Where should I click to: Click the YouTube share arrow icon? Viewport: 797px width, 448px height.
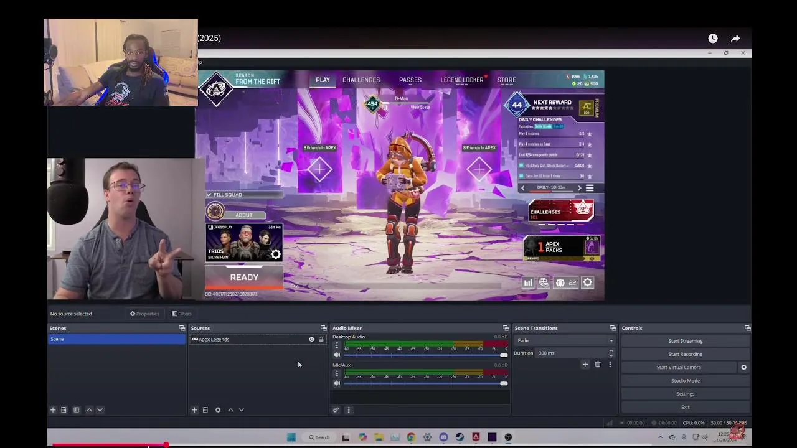[735, 39]
